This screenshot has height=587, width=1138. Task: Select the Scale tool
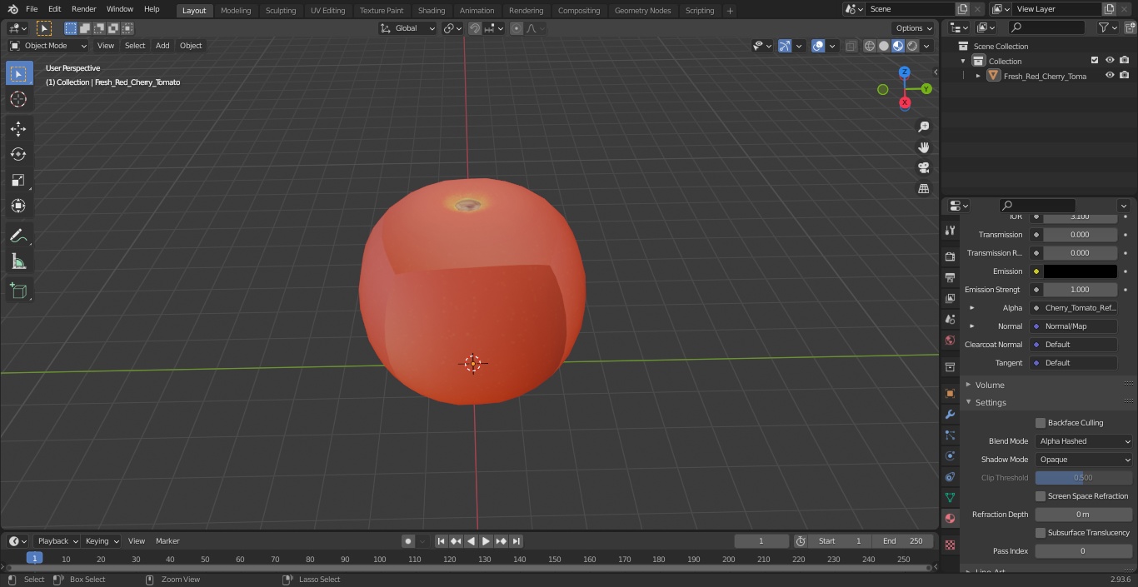coord(18,180)
